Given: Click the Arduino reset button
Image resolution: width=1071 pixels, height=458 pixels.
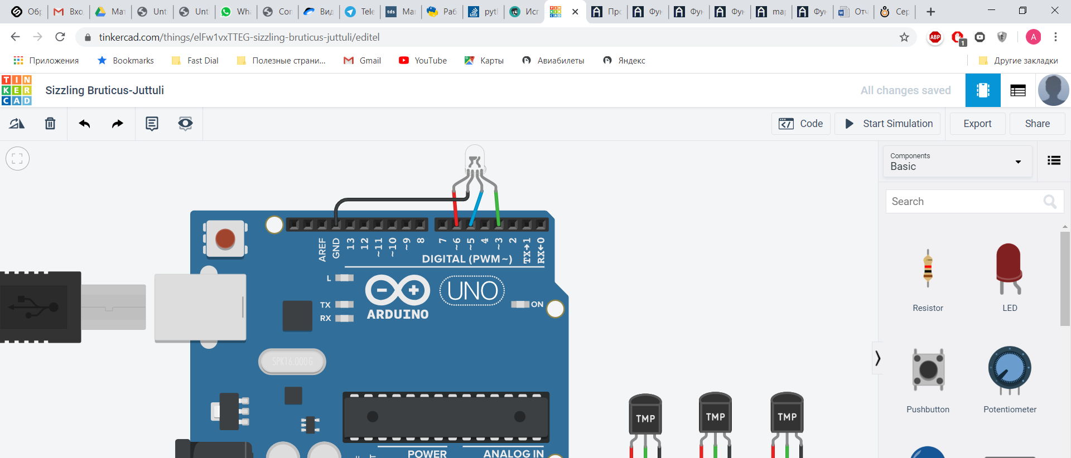Looking at the screenshot, I should [225, 239].
